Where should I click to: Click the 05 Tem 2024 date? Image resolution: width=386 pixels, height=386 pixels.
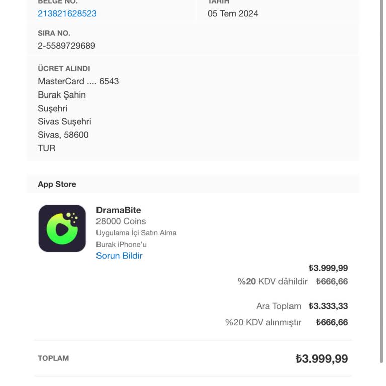pyautogui.click(x=233, y=14)
